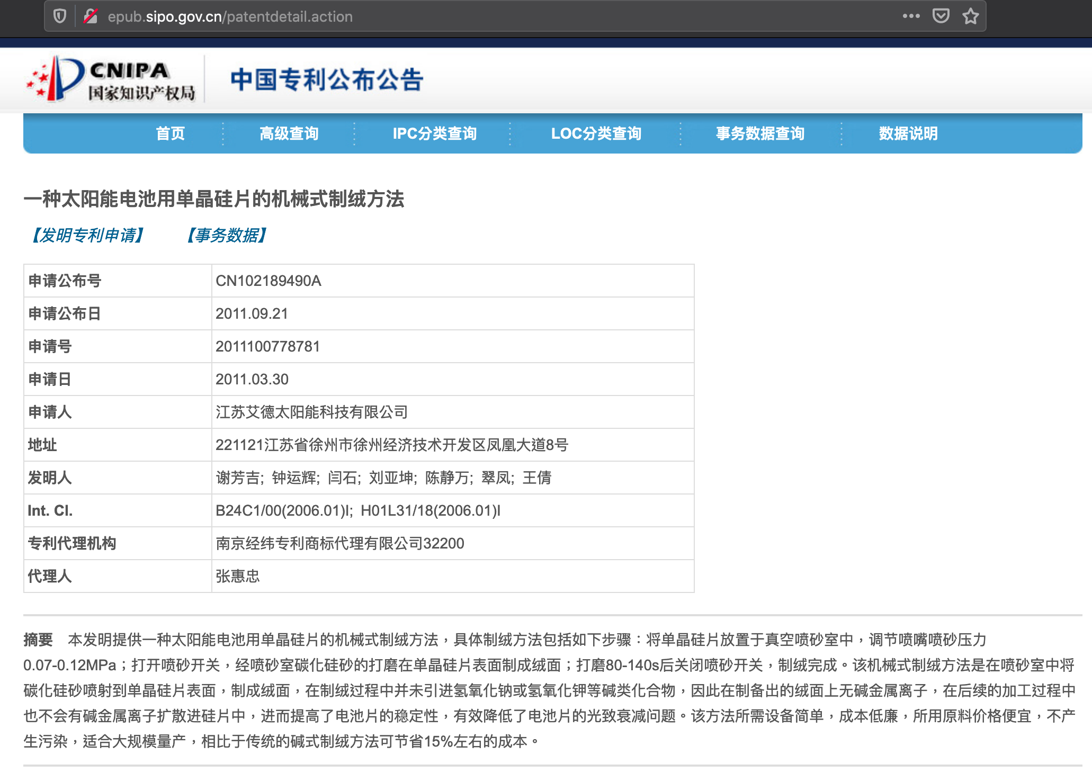Image resolution: width=1092 pixels, height=773 pixels.
Task: Open 事务数据查询 navigation item
Action: [x=760, y=133]
